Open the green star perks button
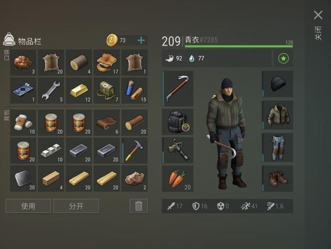The width and height of the screenshot is (331, 249). coord(283,58)
